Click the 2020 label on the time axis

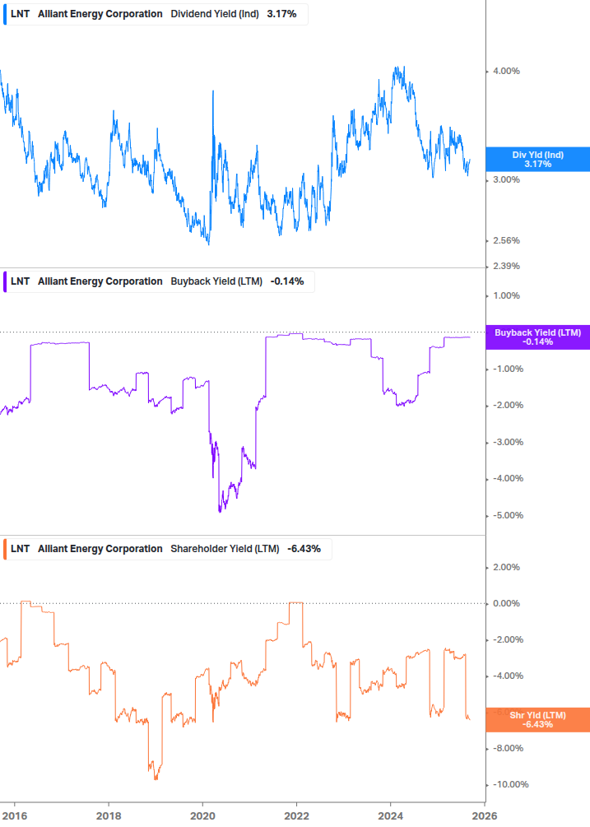(203, 816)
